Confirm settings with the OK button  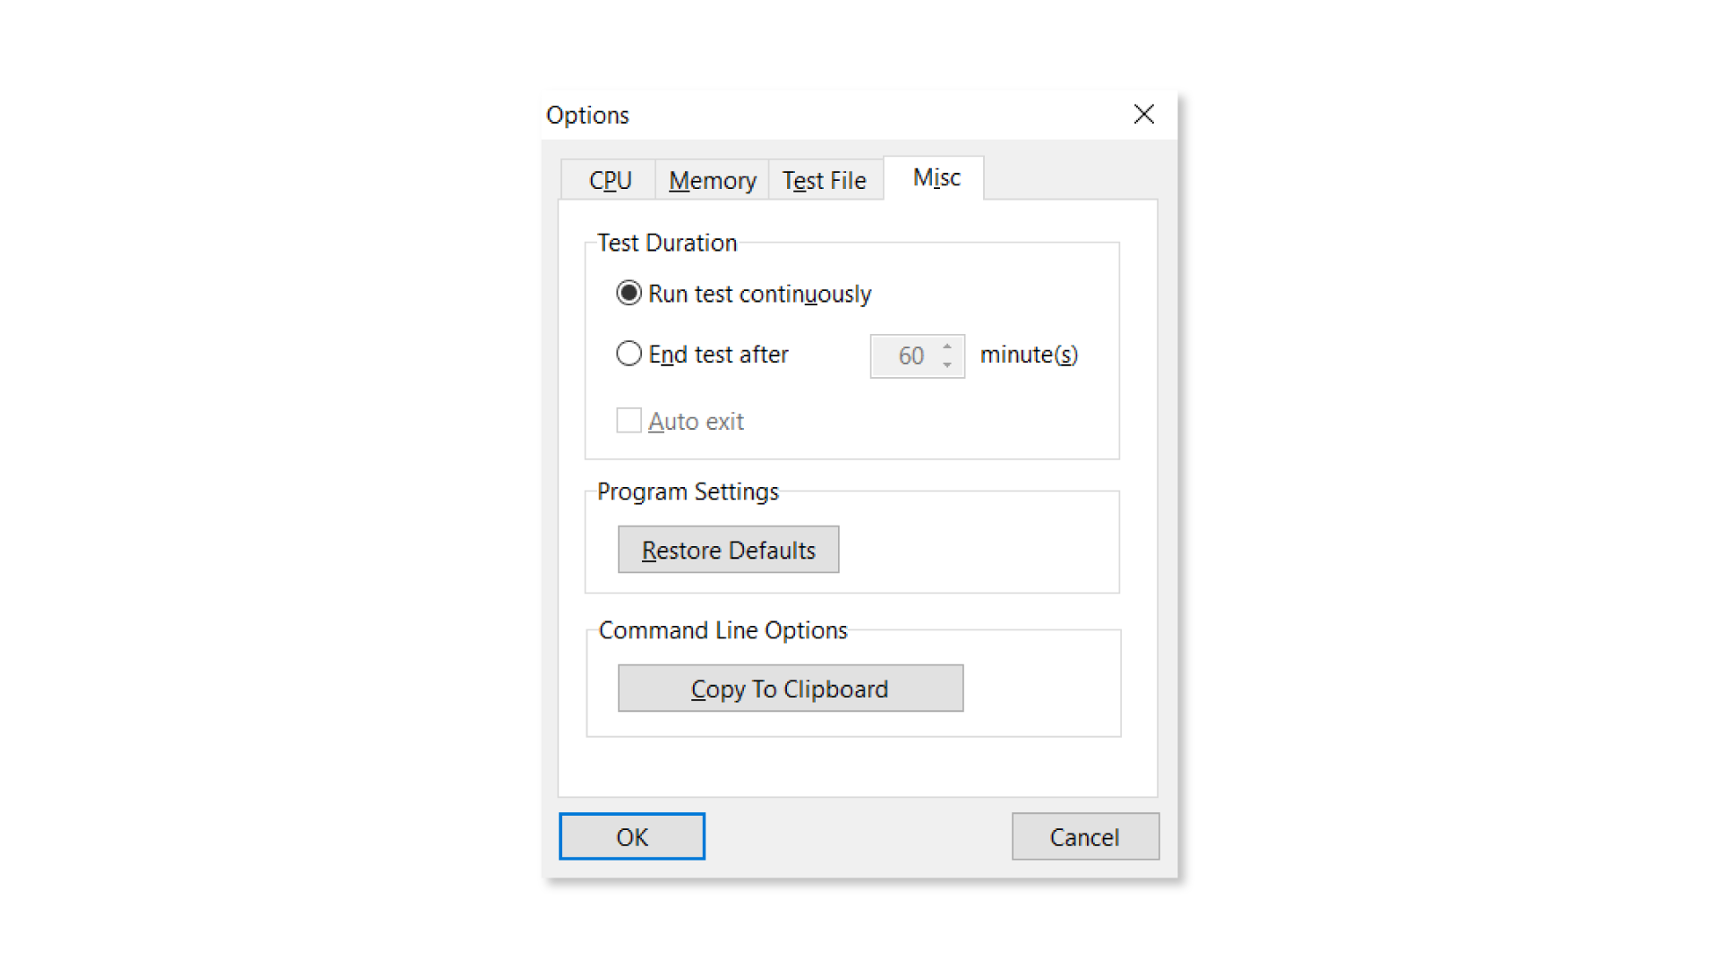click(x=631, y=836)
